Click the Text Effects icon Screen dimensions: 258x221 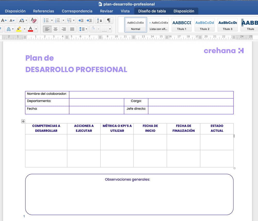click(x=9, y=29)
